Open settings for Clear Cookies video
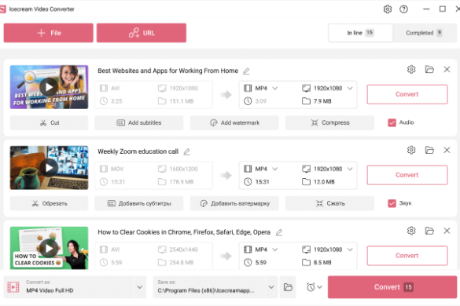The width and height of the screenshot is (460, 306). click(411, 231)
